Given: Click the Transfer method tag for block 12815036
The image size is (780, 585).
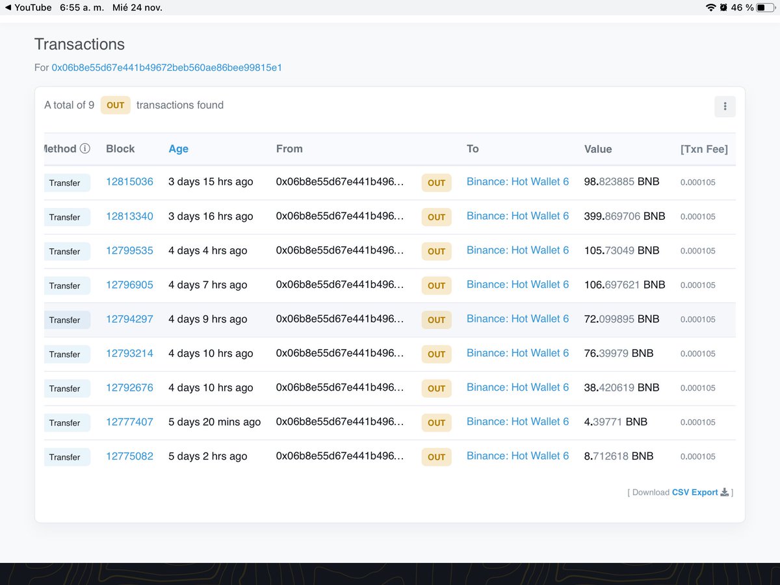Looking at the screenshot, I should click(x=66, y=183).
